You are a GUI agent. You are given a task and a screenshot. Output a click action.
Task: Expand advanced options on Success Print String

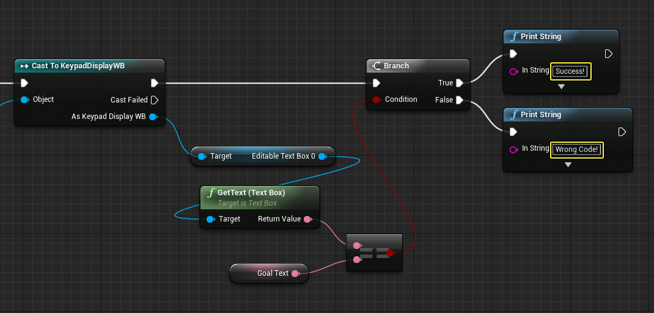click(x=562, y=87)
